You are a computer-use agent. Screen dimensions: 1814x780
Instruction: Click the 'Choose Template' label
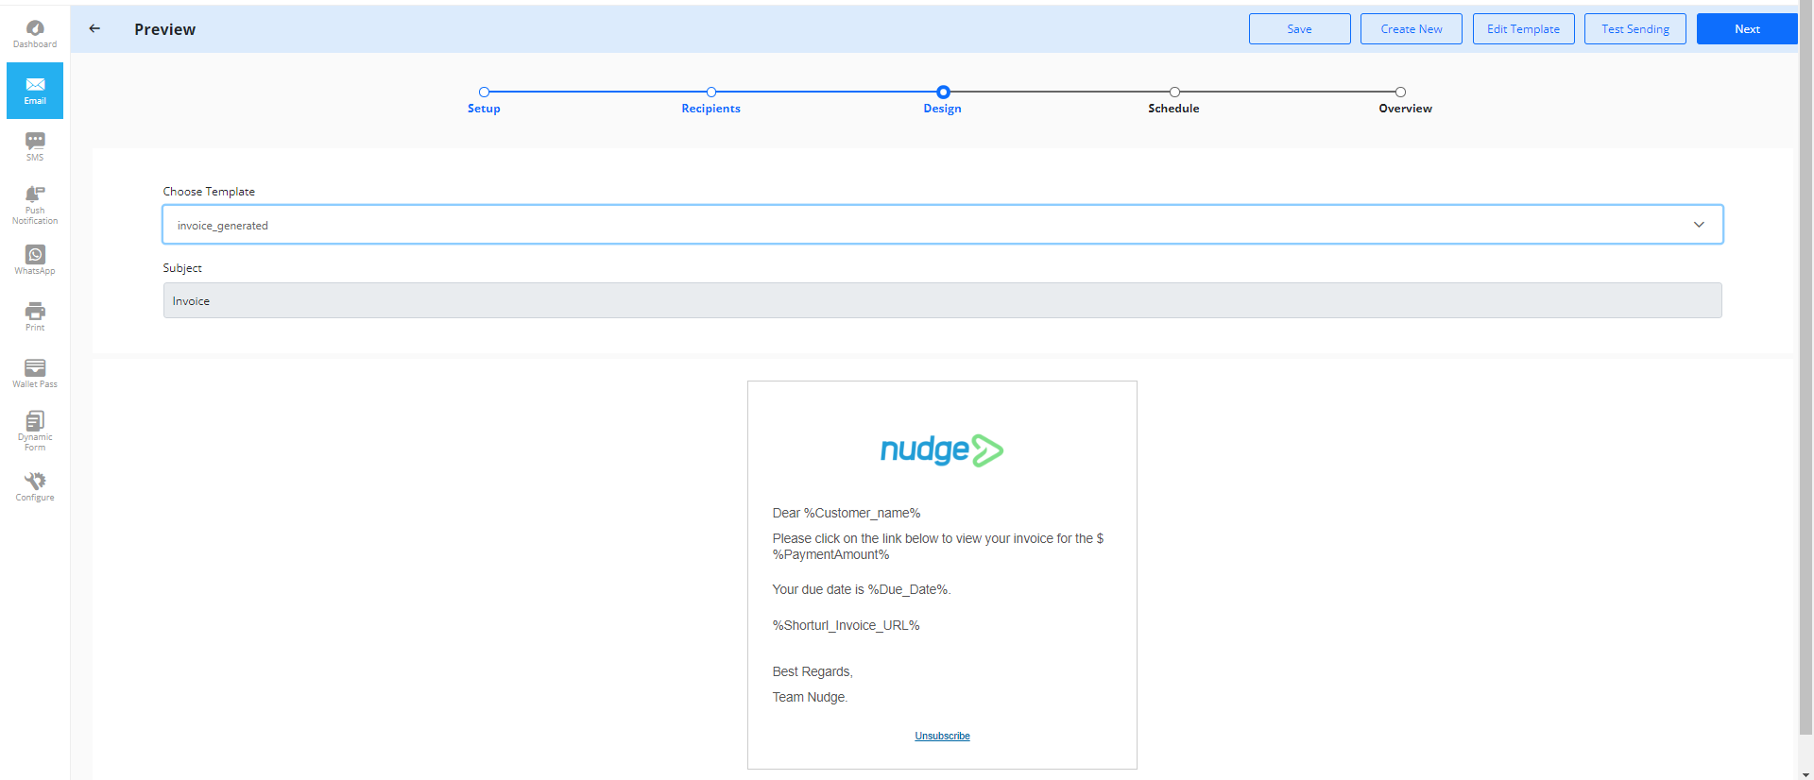point(209,192)
